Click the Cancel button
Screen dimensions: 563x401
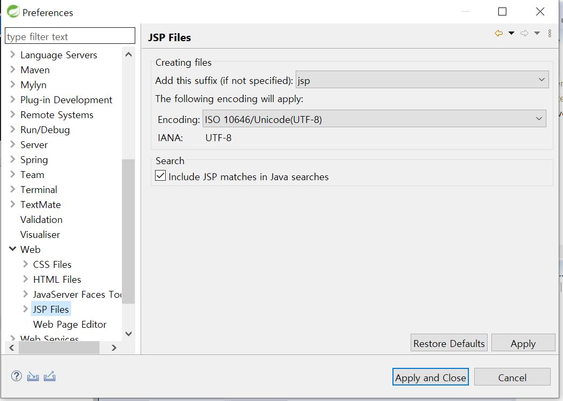[x=512, y=377]
